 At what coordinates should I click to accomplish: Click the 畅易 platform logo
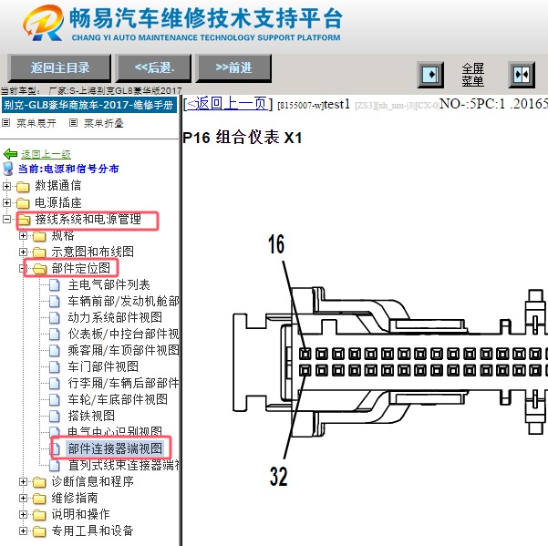(44, 23)
